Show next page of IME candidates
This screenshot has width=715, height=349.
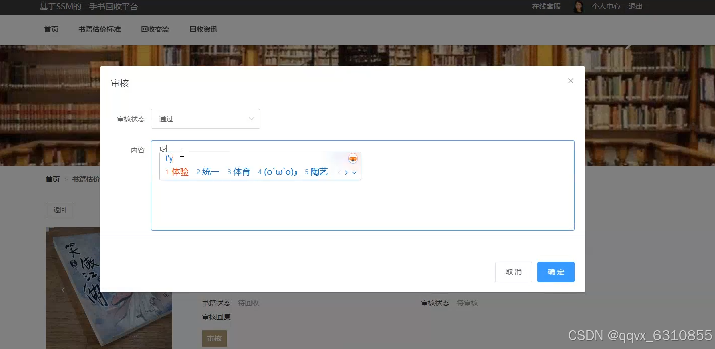click(x=346, y=173)
